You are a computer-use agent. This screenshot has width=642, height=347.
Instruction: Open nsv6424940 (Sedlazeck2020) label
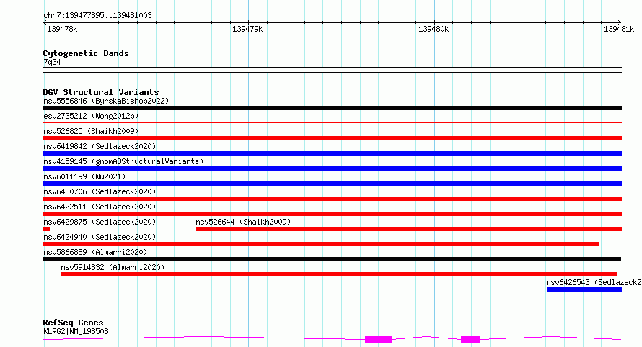100,237
